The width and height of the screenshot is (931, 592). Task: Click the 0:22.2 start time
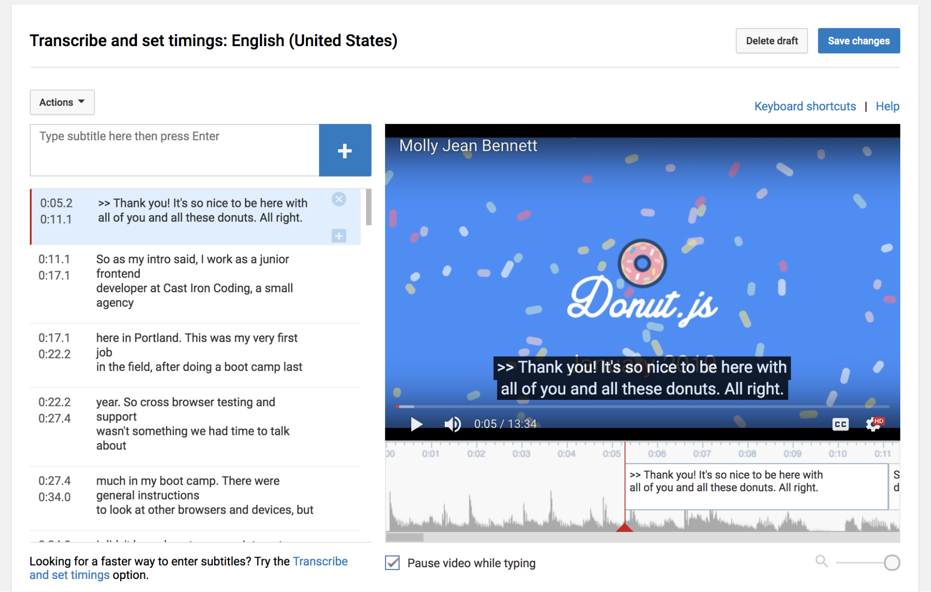click(x=54, y=402)
